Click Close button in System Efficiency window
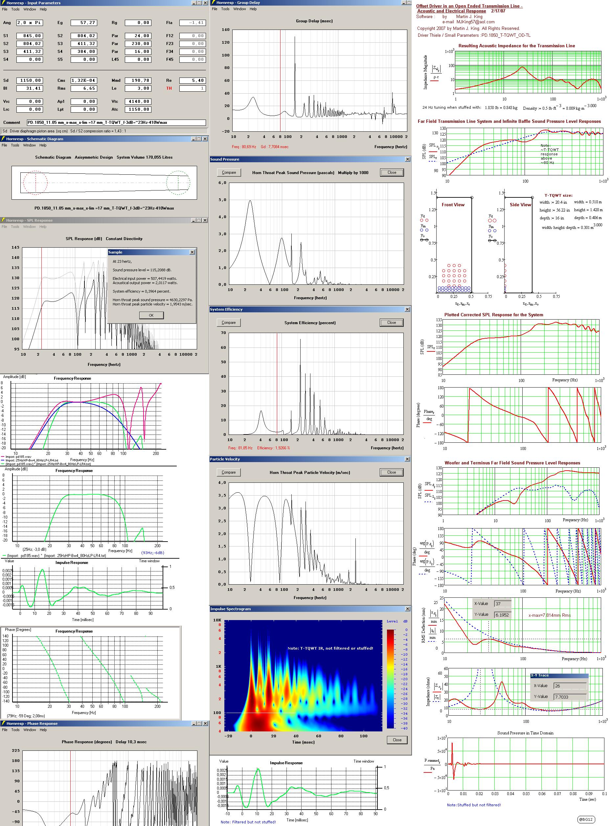611x826 pixels. [391, 323]
